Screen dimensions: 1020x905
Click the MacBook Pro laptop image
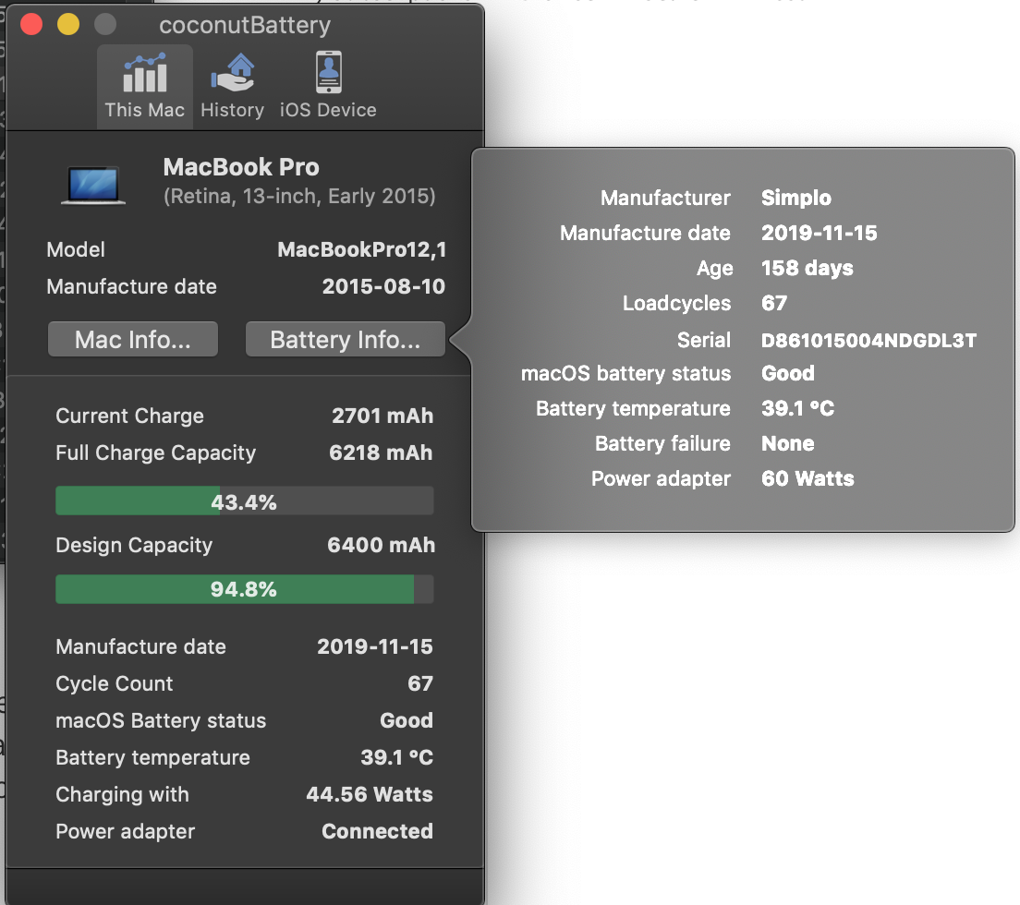click(x=93, y=186)
